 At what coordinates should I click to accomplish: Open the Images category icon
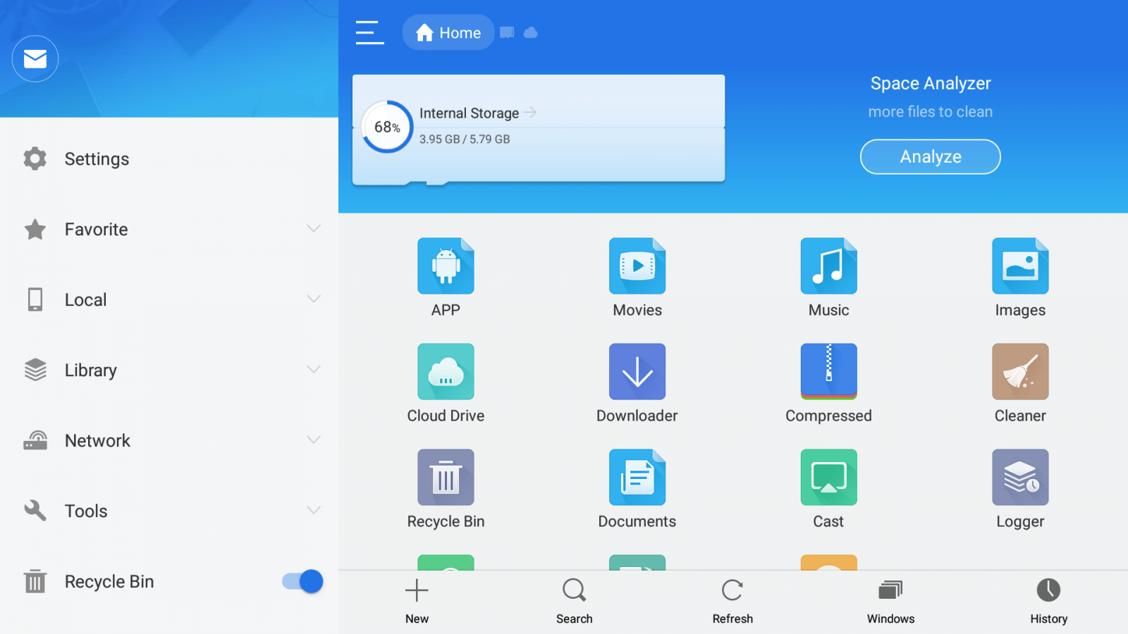pyautogui.click(x=1020, y=266)
